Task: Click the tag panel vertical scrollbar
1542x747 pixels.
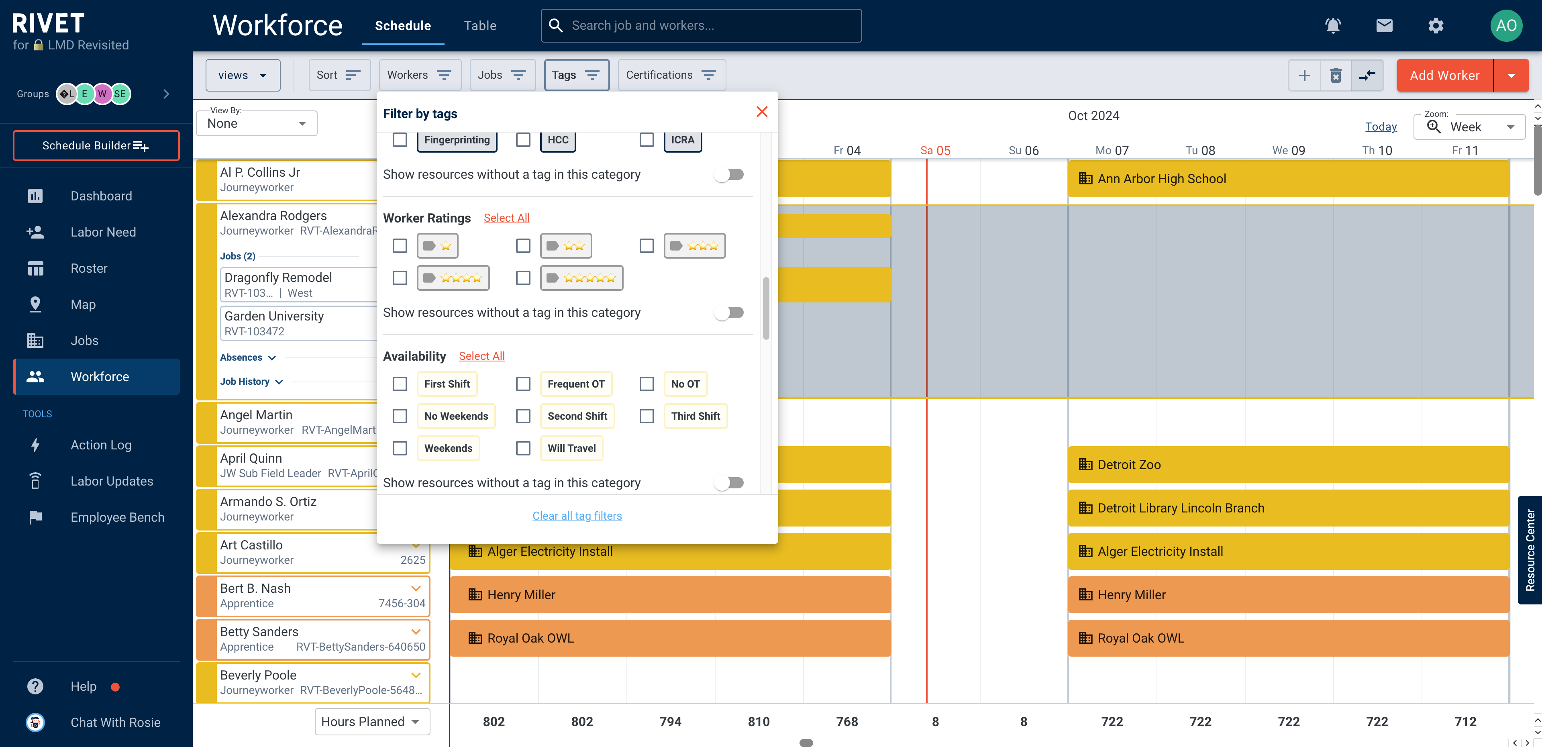Action: point(766,308)
